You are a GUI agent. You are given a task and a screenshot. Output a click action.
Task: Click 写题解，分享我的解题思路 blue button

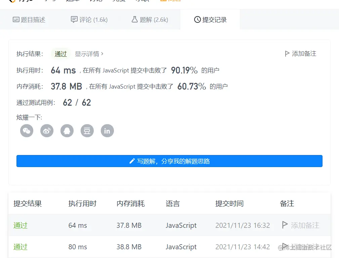(x=169, y=161)
